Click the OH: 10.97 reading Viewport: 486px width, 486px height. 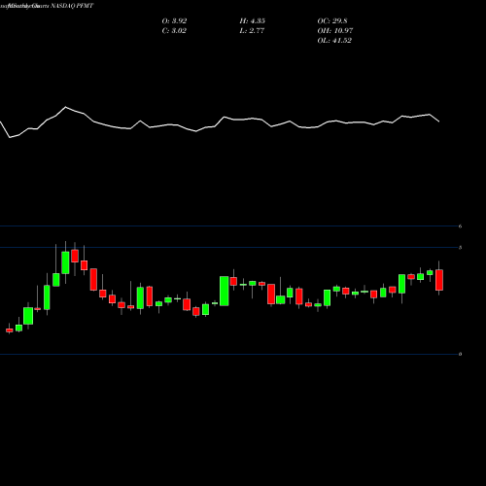coord(335,31)
